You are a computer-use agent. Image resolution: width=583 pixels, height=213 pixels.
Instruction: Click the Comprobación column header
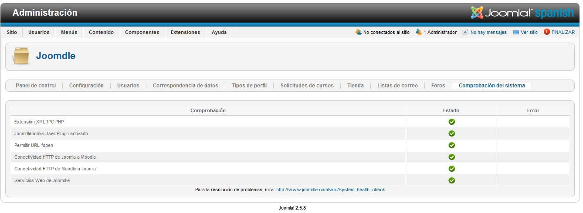click(x=208, y=110)
